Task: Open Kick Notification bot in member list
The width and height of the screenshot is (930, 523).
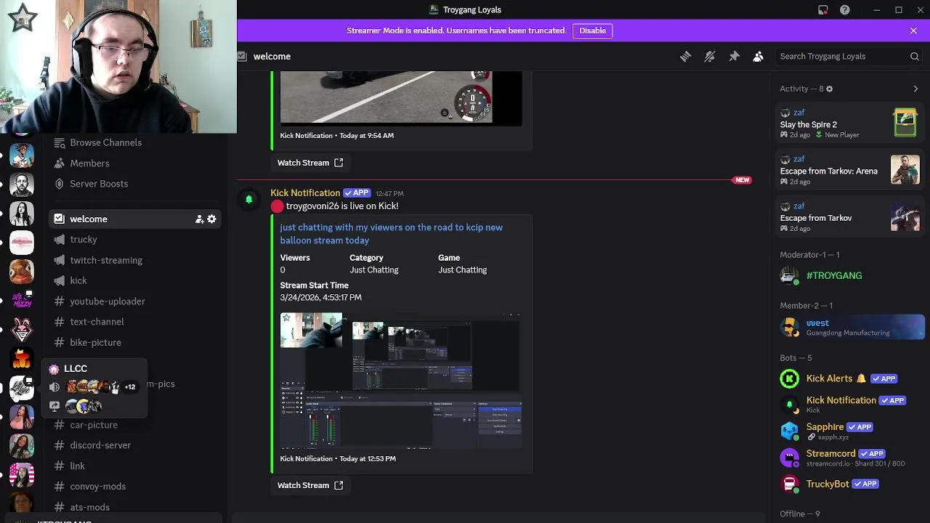Action: point(849,404)
